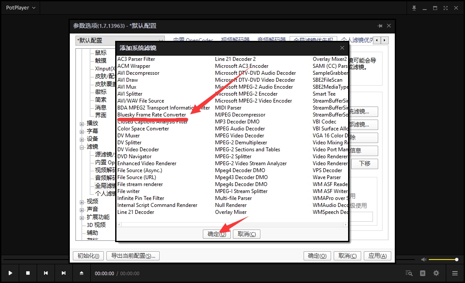Select DVD Navigator filter

click(134, 156)
